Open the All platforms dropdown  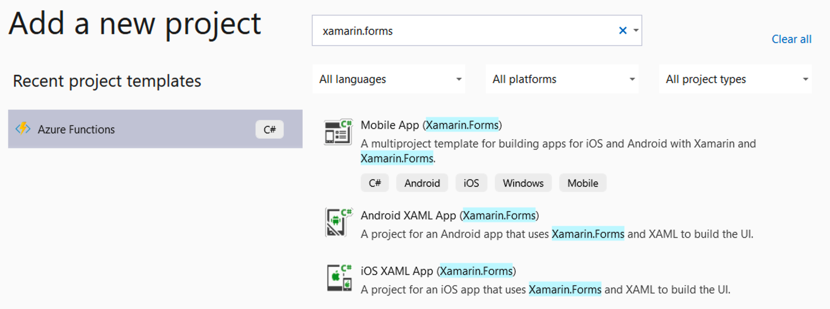coord(562,79)
